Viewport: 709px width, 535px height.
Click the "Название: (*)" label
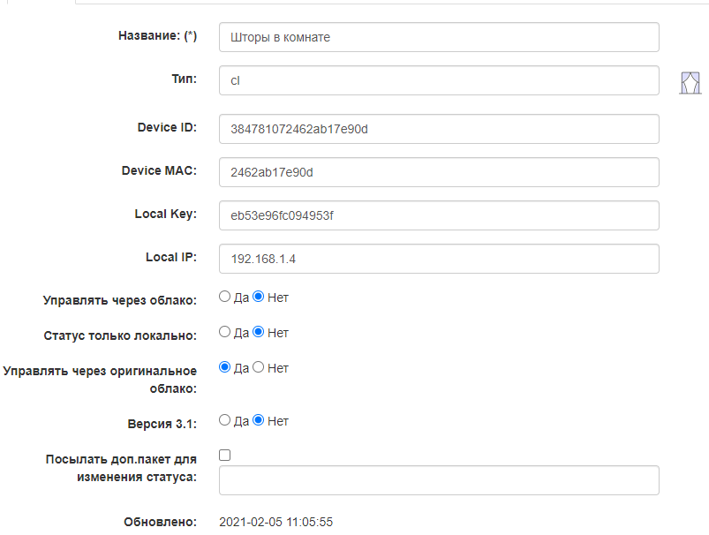click(157, 36)
